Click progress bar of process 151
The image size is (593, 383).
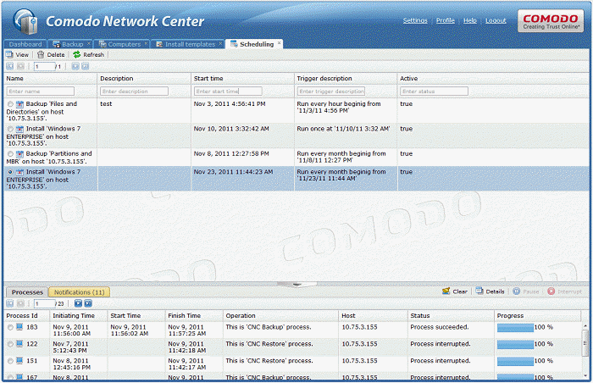pyautogui.click(x=515, y=362)
